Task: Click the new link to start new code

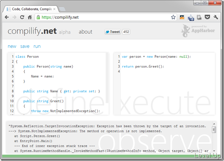Action: pos(12,46)
